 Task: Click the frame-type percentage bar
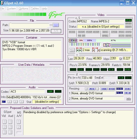(x=105, y=41)
